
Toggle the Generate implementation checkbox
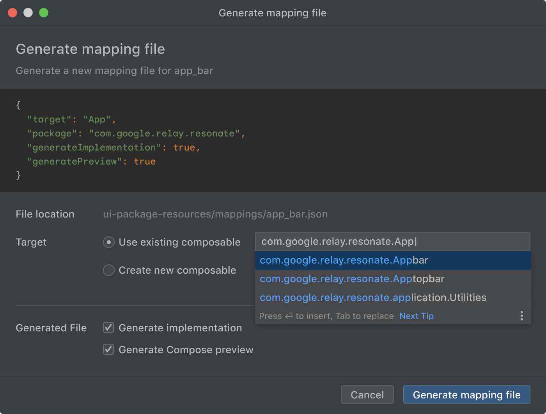pyautogui.click(x=108, y=327)
